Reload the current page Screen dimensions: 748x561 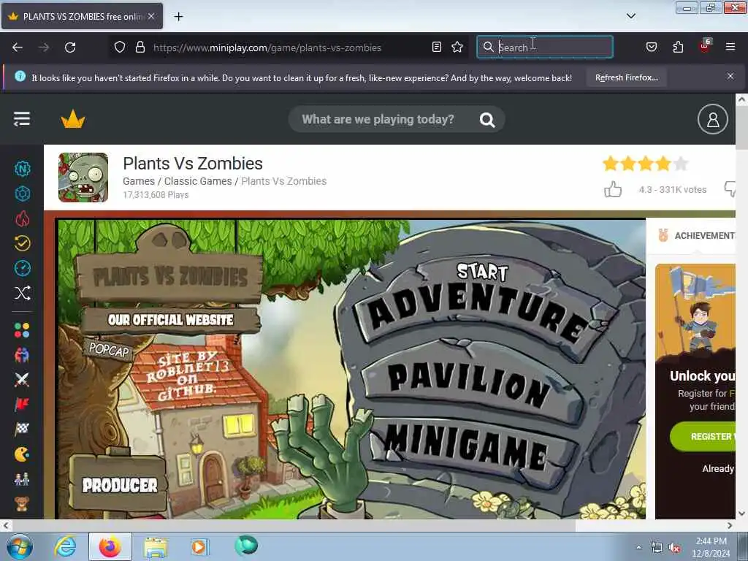click(x=70, y=47)
